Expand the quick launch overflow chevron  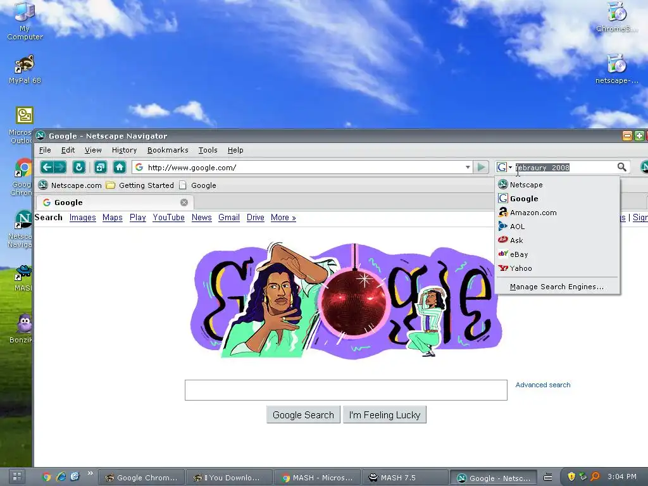tap(90, 473)
